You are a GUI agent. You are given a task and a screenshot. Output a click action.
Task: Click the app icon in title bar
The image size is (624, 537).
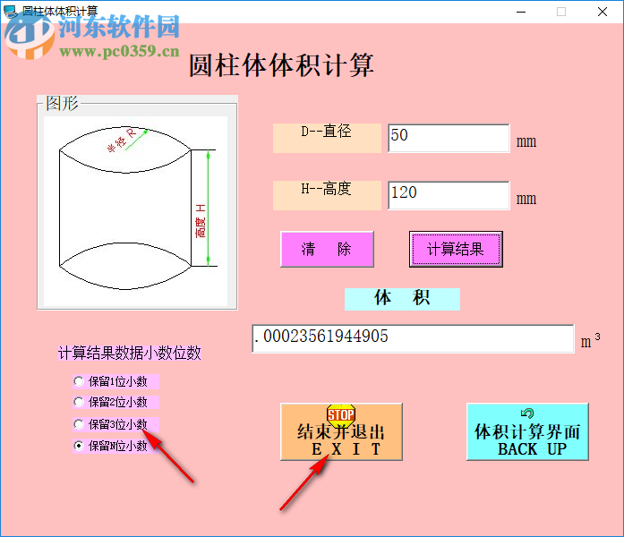point(11,11)
